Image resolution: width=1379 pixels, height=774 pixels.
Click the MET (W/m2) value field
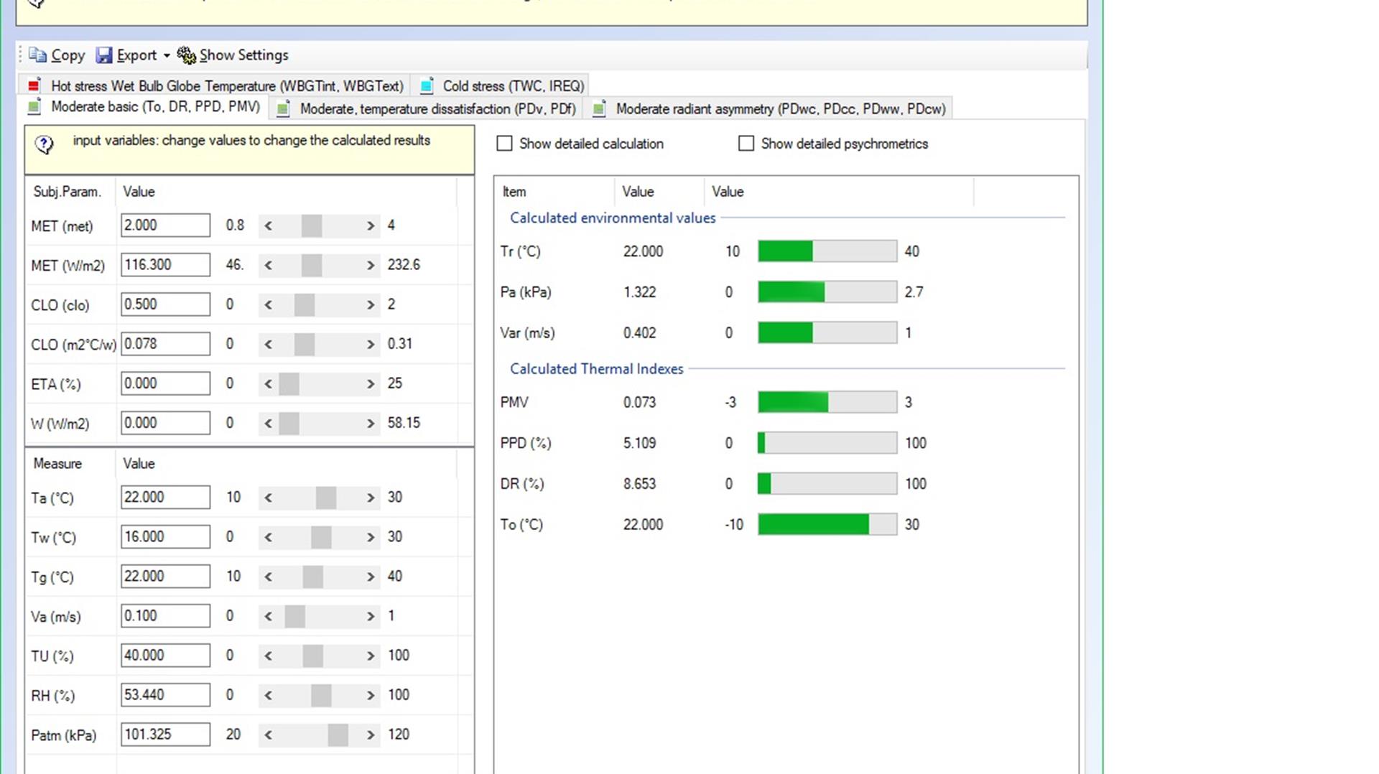pos(165,265)
